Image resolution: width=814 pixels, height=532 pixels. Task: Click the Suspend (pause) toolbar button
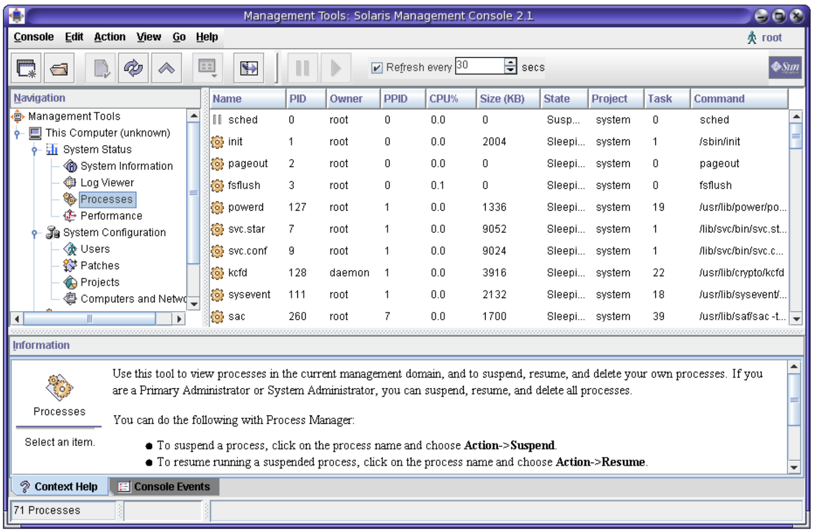point(303,68)
